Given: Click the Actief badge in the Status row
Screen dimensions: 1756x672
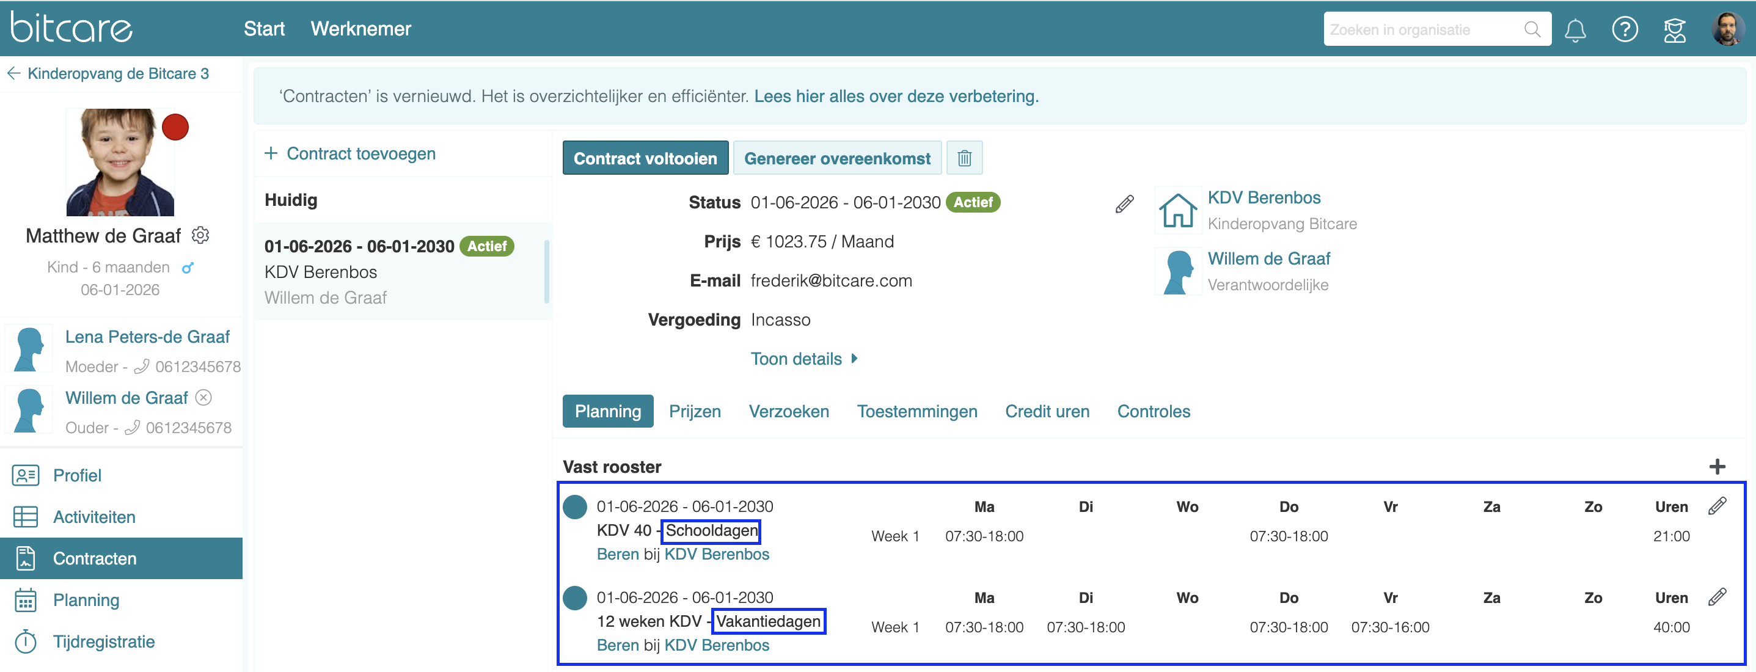Looking at the screenshot, I should 973,202.
